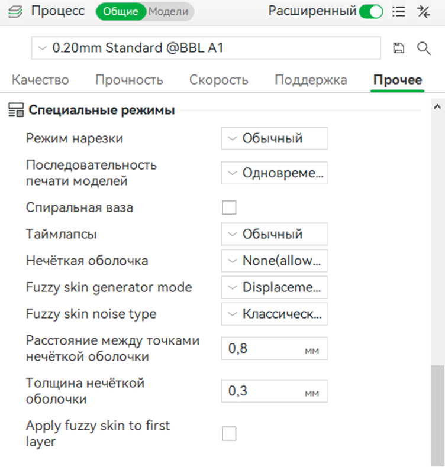
Task: Expand Fuzzy skin generator mode dropdown
Action: tap(274, 287)
